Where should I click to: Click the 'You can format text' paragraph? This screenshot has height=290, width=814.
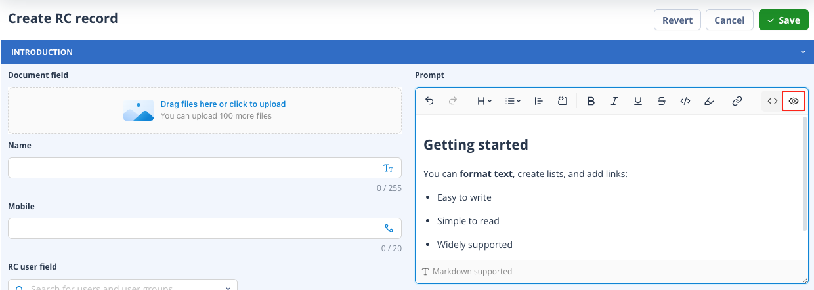[525, 174]
